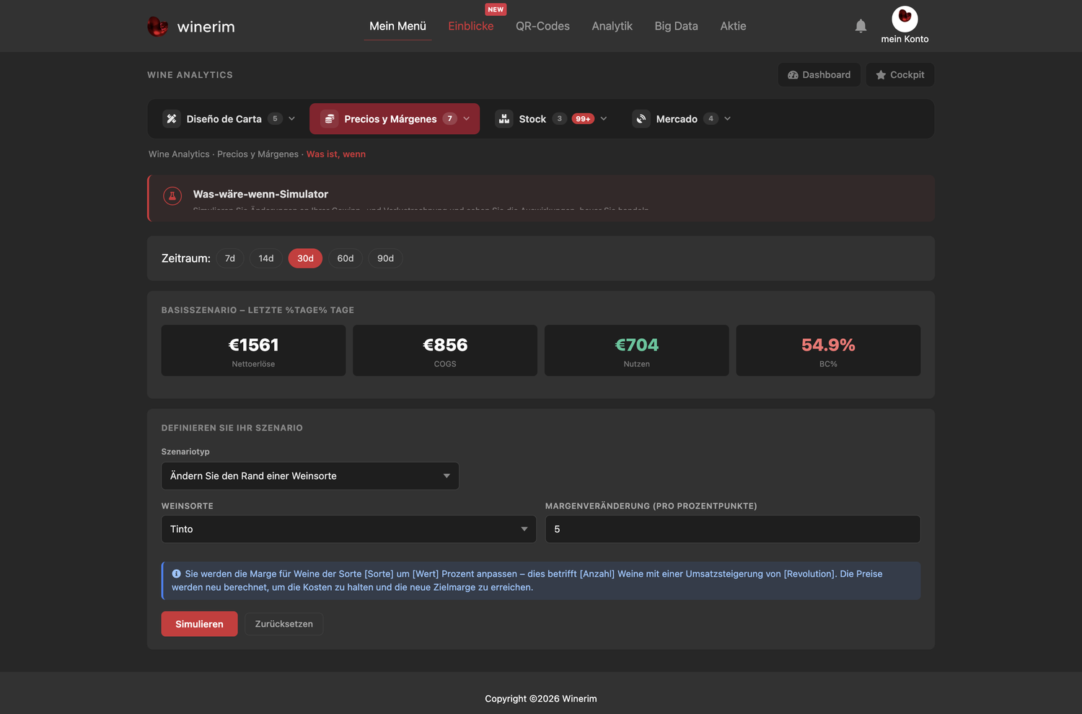Open the Weinsorte Tinto dropdown

pos(349,529)
